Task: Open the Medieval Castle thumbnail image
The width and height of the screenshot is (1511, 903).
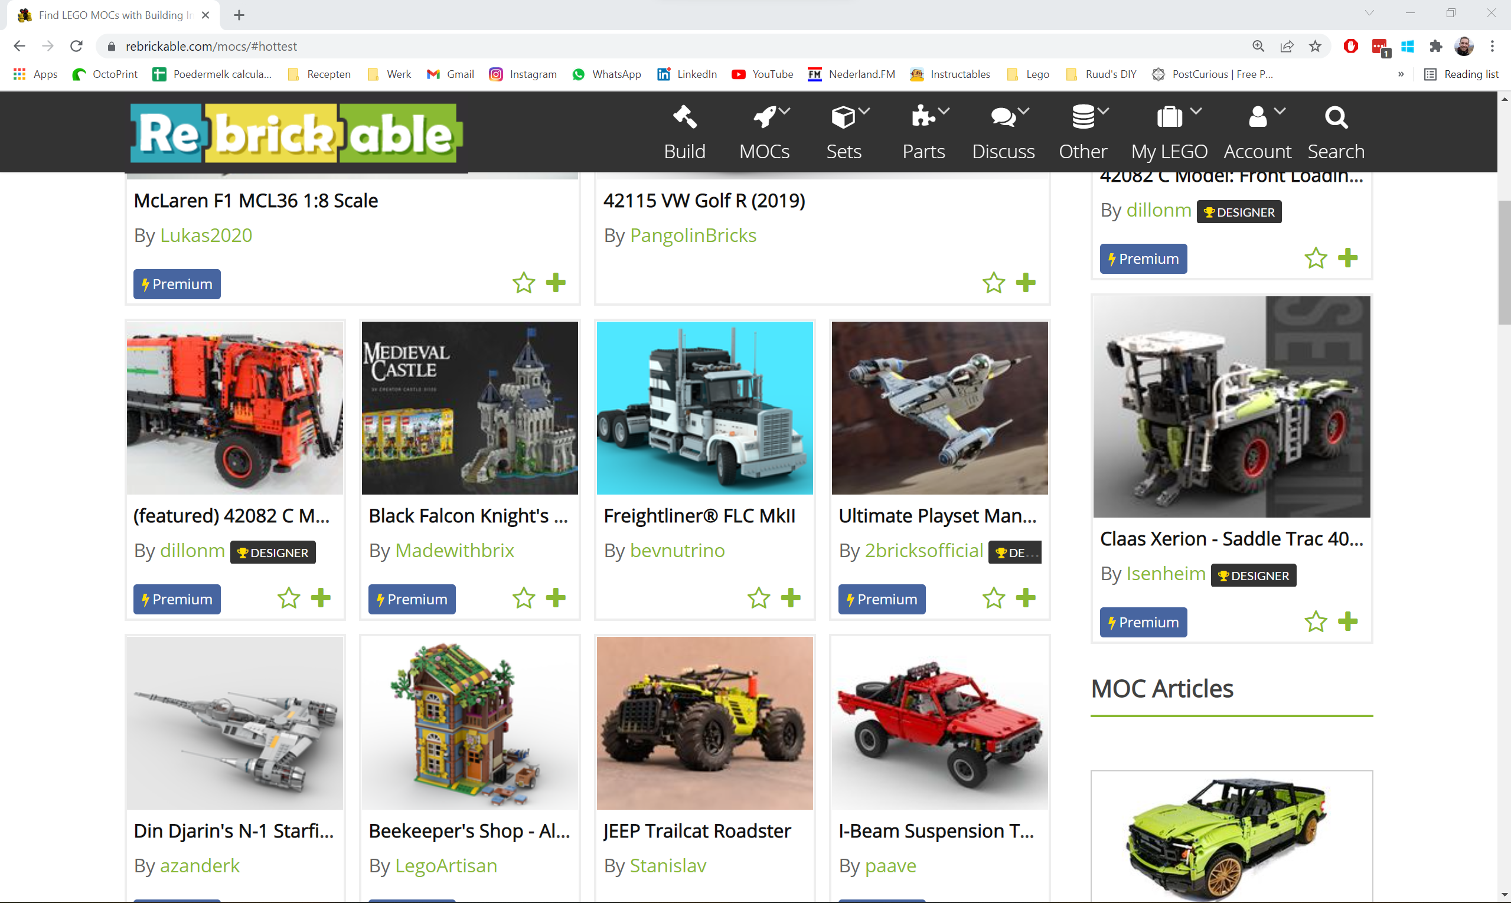Action: click(469, 408)
